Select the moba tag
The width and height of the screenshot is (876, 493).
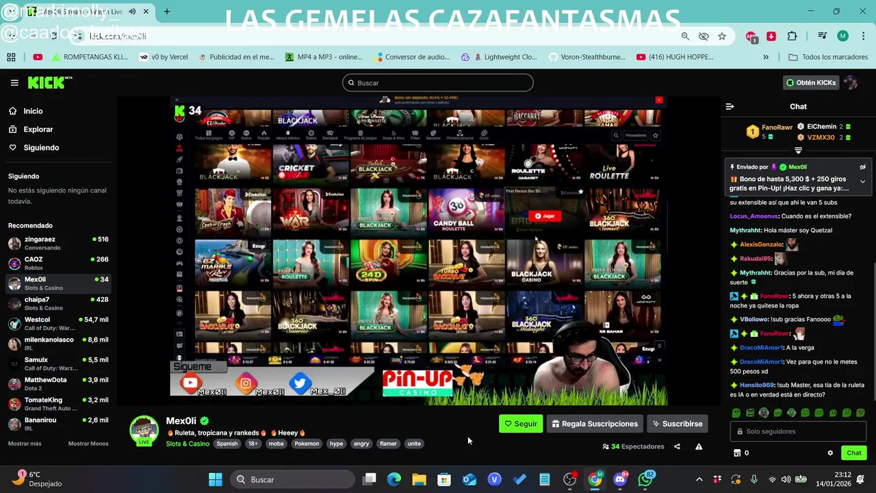coord(276,444)
